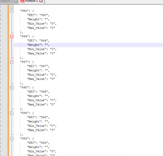
Task: Click the "Weight" line under "996"
Action: pyautogui.click(x=38, y=122)
